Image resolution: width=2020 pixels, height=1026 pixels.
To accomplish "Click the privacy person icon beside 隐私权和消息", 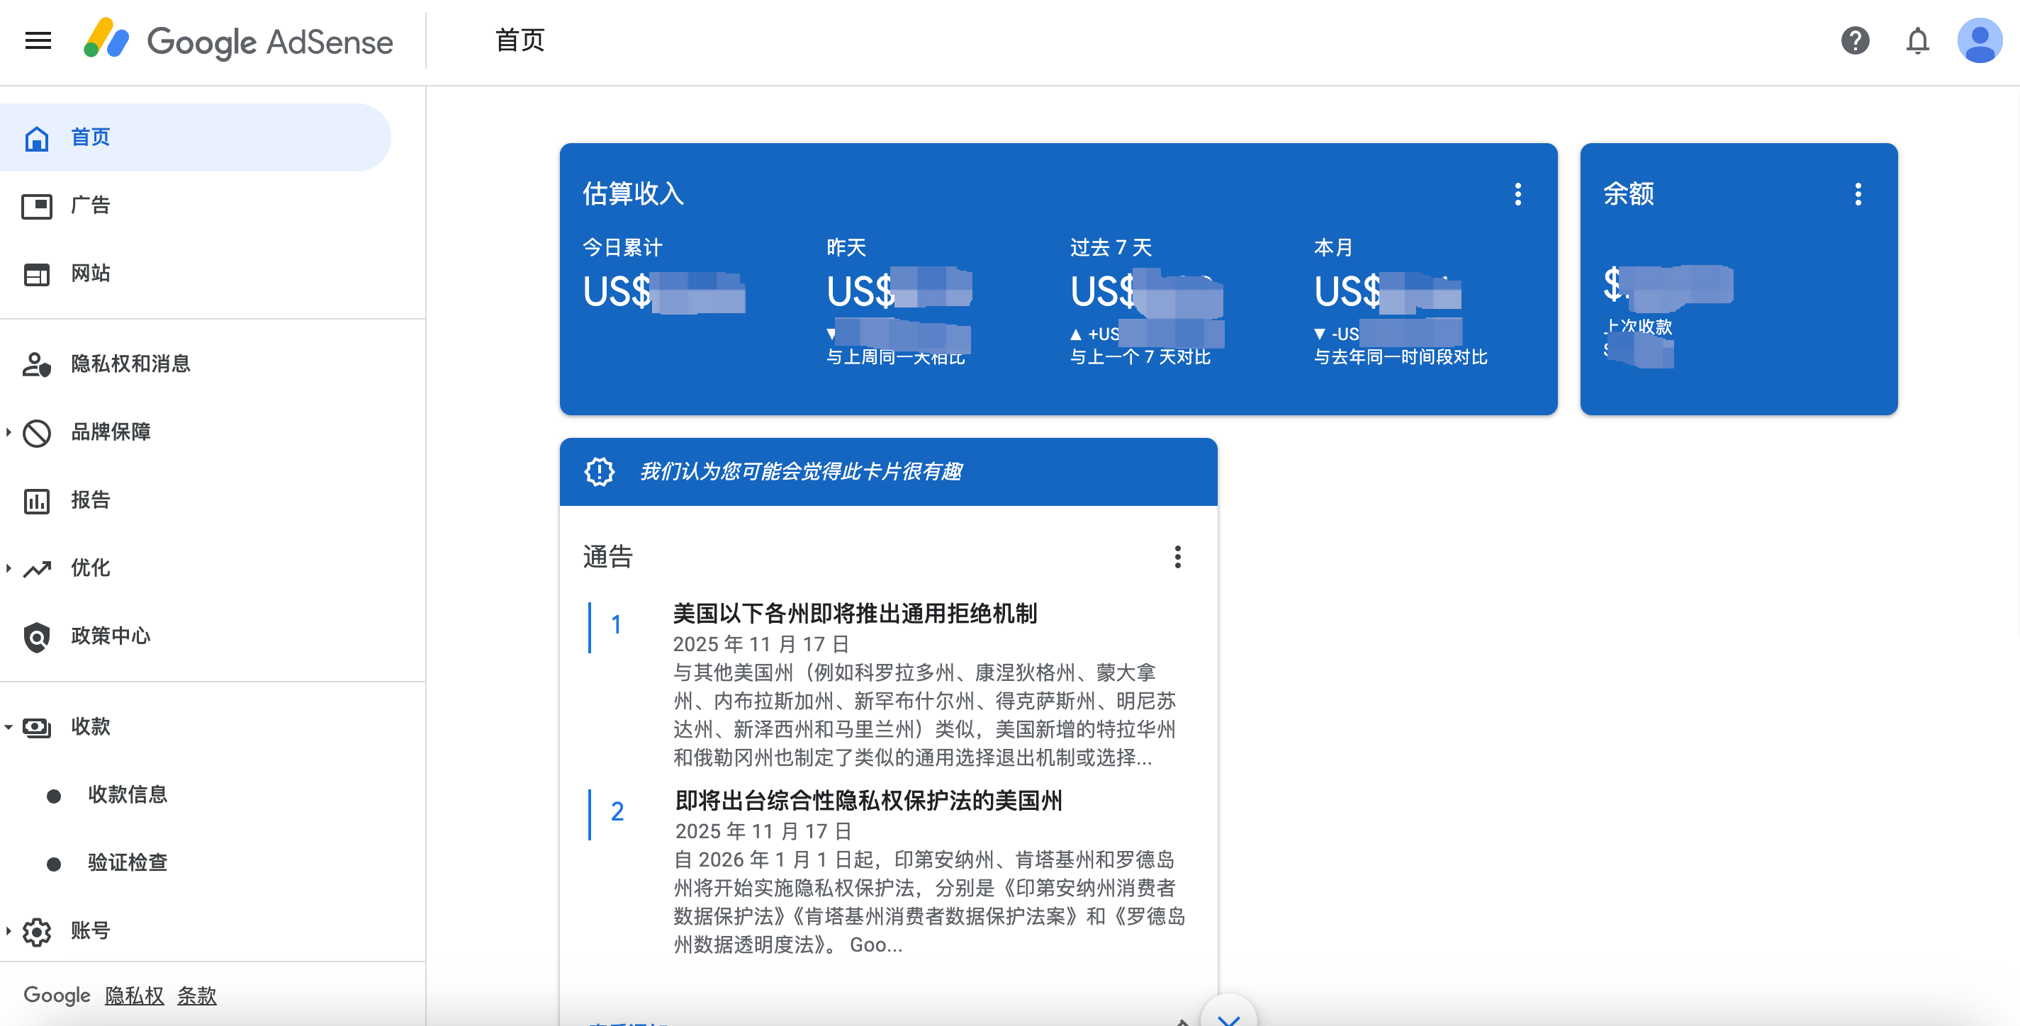I will pos(36,364).
